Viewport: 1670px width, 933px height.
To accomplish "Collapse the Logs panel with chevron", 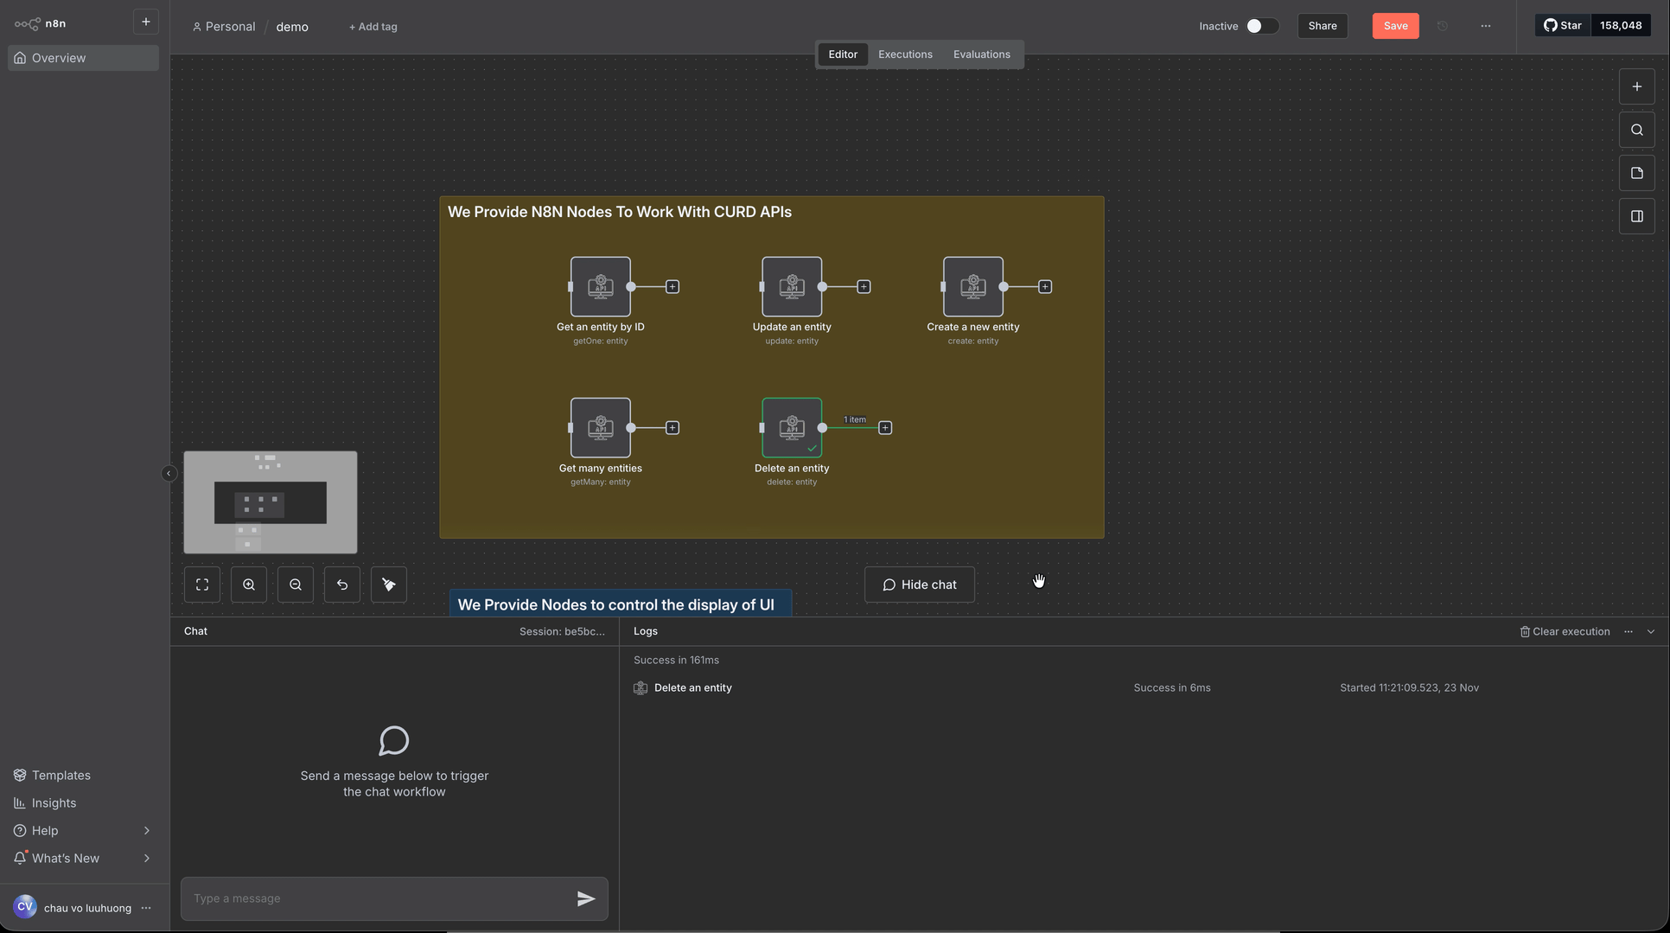I will point(1651,631).
